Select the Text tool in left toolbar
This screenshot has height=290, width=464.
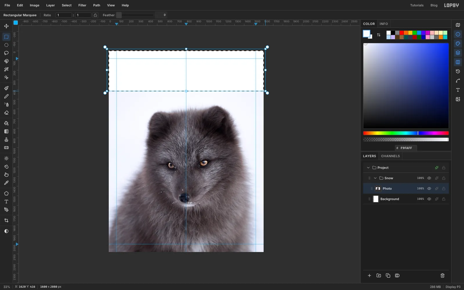pyautogui.click(x=6, y=202)
